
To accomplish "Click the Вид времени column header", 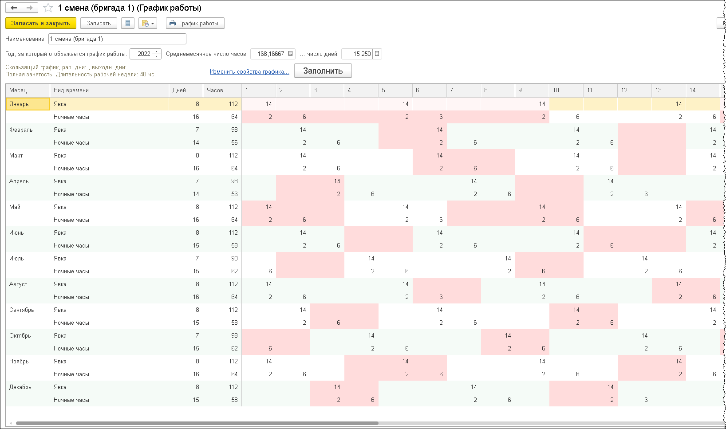I will click(109, 90).
